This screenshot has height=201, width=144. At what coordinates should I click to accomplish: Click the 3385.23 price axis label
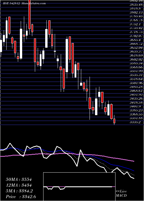point(136,110)
